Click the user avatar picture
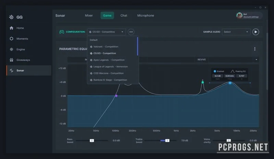 click(x=239, y=15)
